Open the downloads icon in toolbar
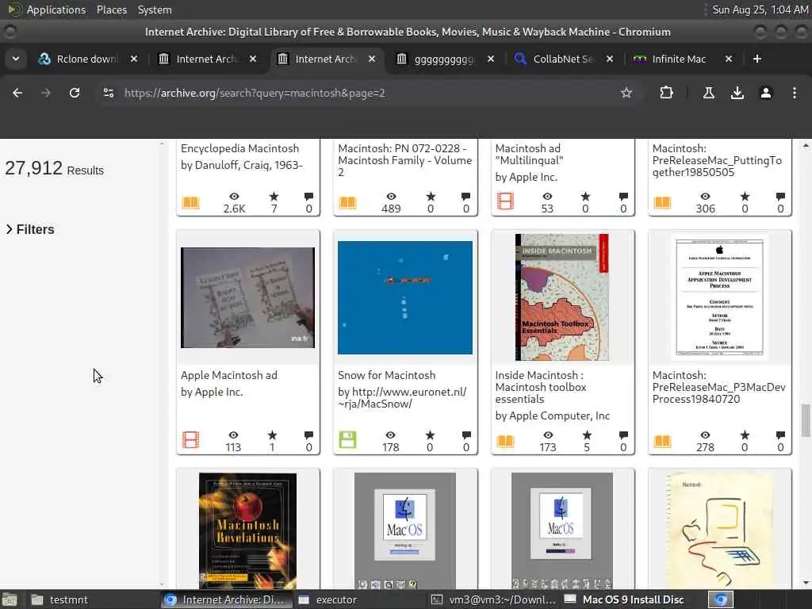Screen dimensions: 812x609 pyautogui.click(x=737, y=93)
